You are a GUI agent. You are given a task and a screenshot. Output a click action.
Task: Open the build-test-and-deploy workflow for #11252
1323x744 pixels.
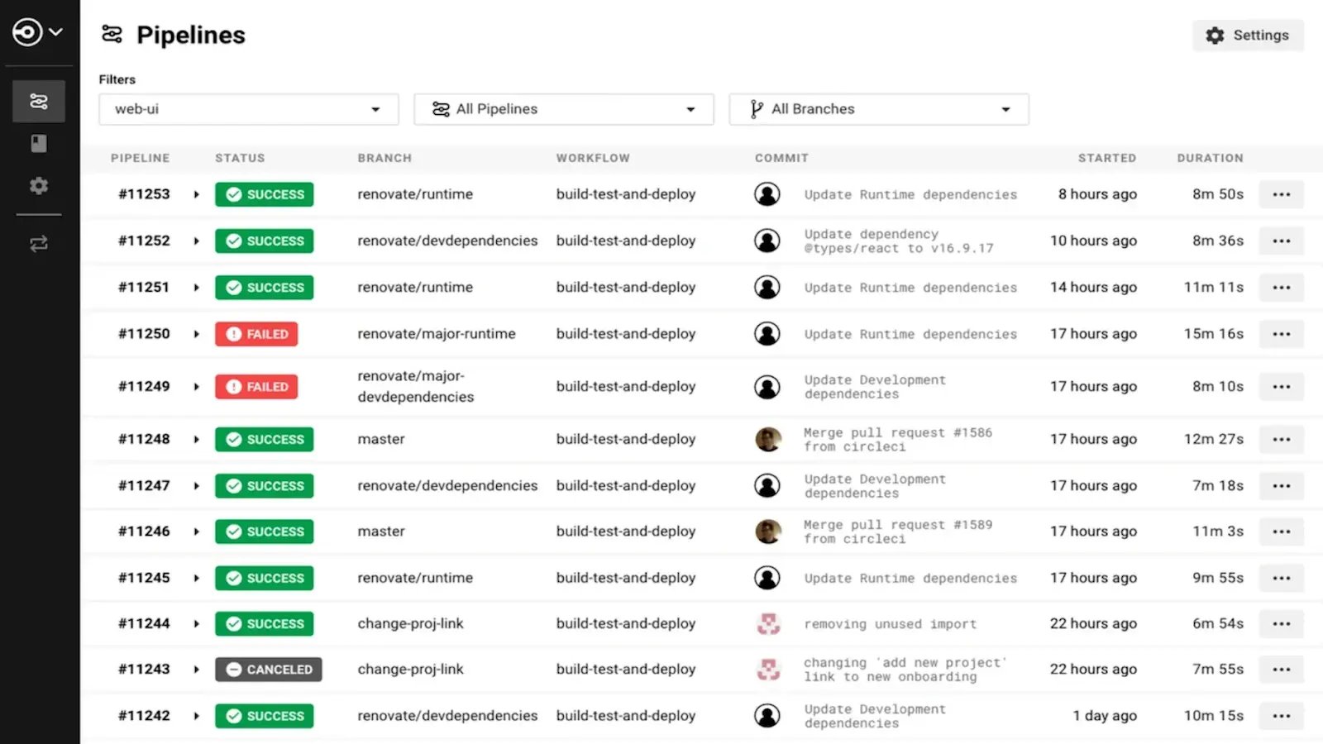[x=626, y=241]
